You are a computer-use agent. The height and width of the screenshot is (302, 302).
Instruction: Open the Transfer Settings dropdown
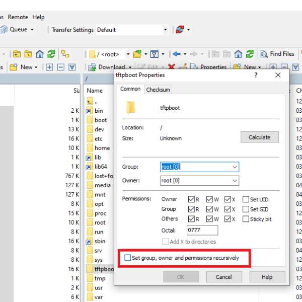tap(165, 30)
